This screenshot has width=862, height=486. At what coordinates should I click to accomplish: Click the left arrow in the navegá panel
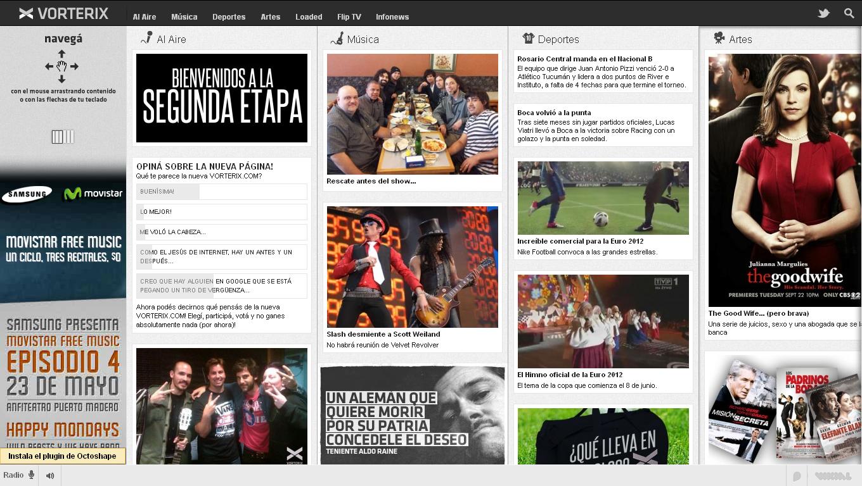(x=49, y=66)
